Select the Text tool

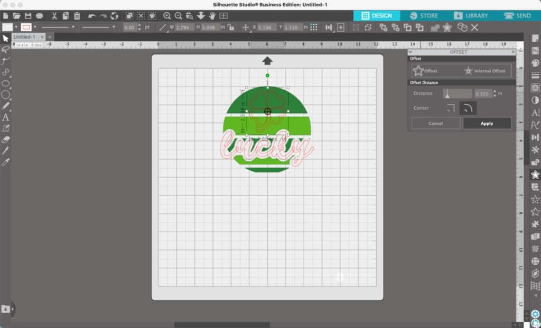[x=5, y=117]
